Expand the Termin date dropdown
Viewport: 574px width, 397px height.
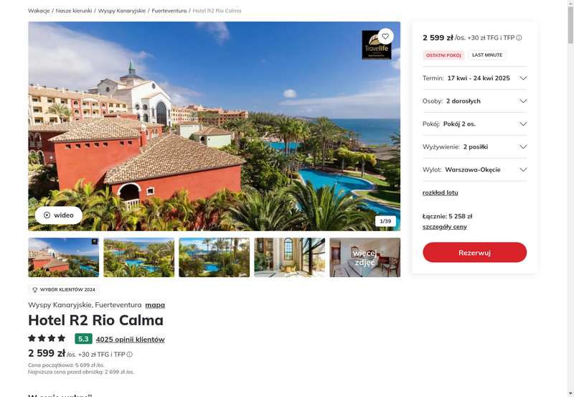(x=474, y=78)
